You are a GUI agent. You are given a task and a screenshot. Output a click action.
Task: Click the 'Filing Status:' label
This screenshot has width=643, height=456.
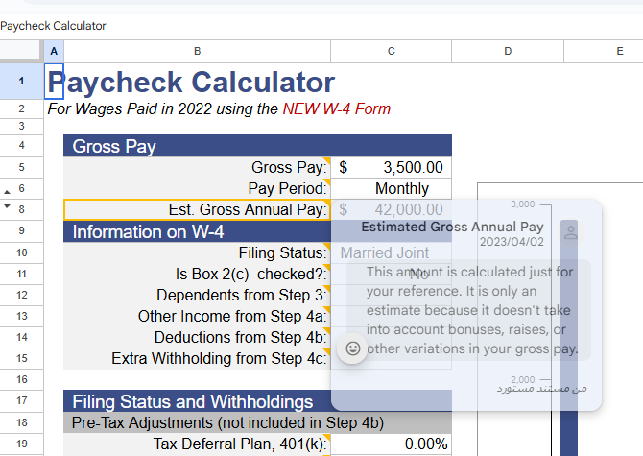(282, 253)
